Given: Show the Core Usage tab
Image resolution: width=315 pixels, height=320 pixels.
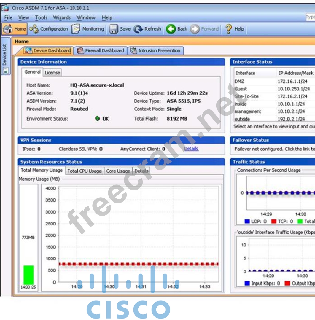Looking at the screenshot, I should 118,171.
